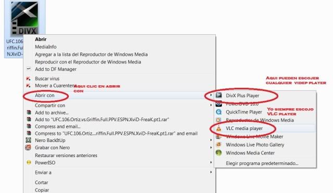The width and height of the screenshot is (333, 193).
Task: Click the Windows Live Movie Maker icon
Action: tap(218, 137)
